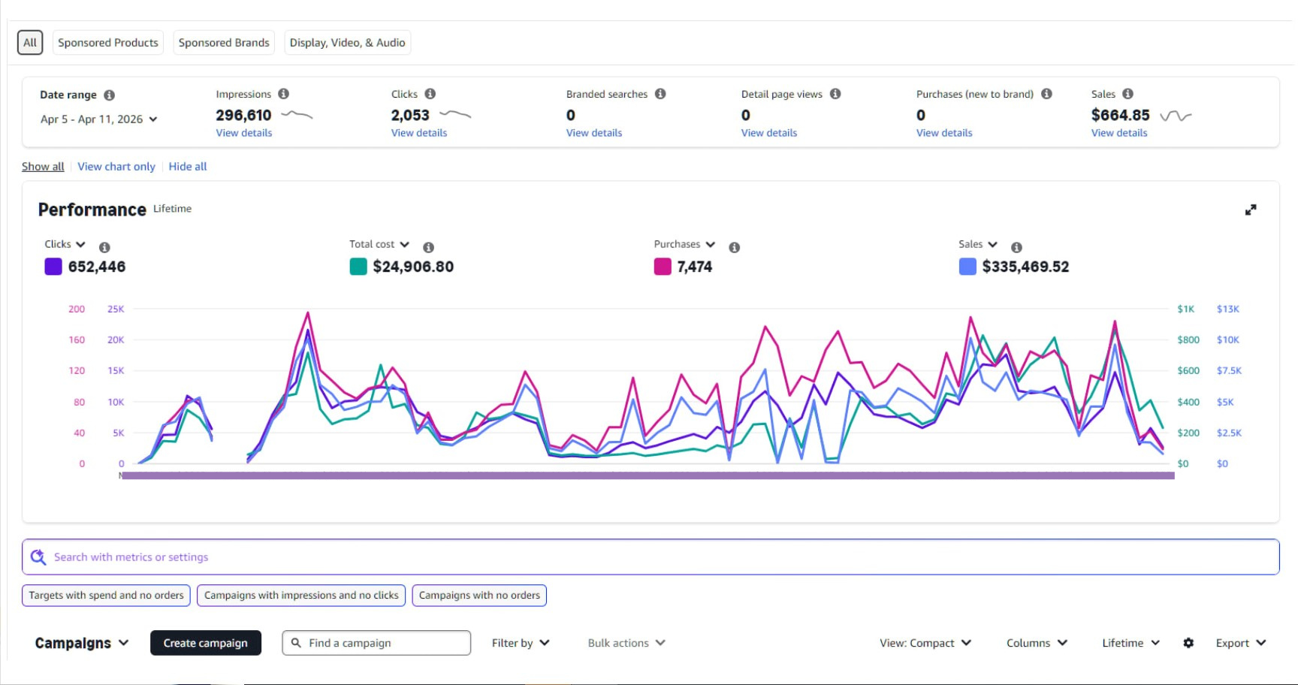
Task: Apply Campaigns with no orders filter
Action: (x=479, y=596)
